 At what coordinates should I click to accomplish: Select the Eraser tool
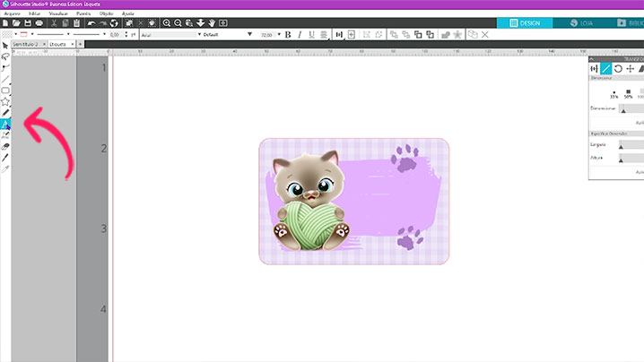tap(5, 146)
